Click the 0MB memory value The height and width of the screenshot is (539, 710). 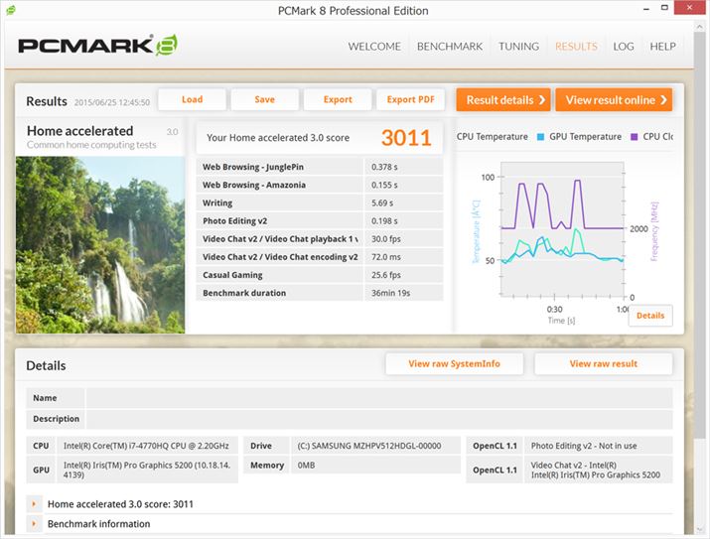[306, 466]
